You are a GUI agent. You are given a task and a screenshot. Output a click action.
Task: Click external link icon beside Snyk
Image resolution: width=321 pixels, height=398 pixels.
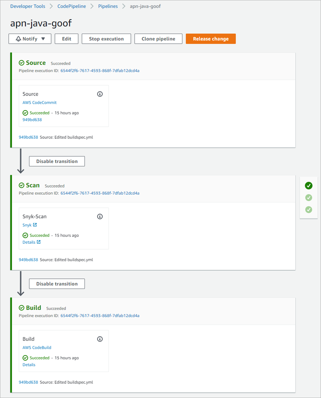pos(35,225)
